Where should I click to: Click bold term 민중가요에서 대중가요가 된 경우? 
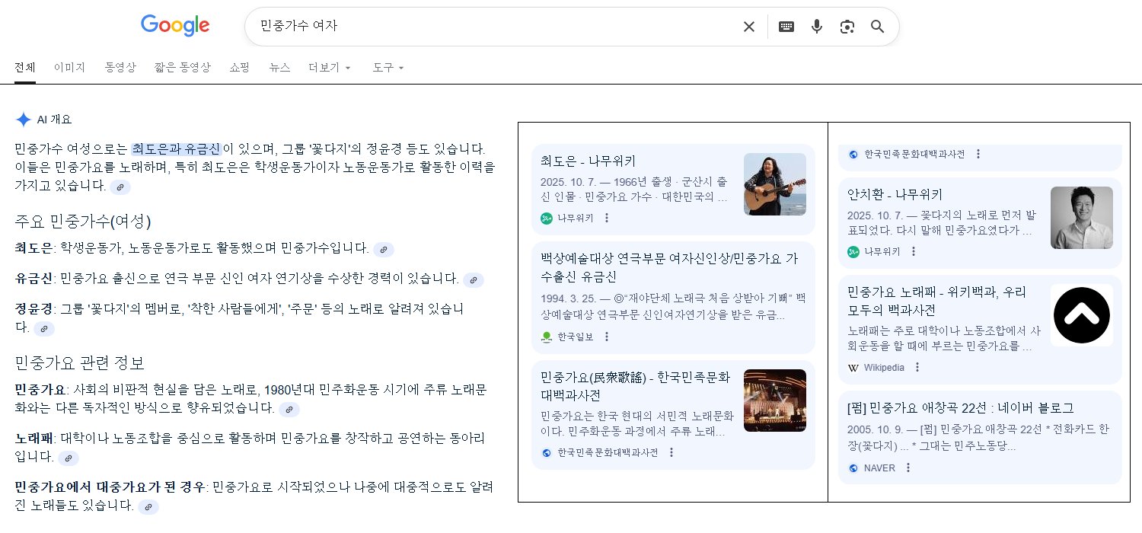pyautogui.click(x=110, y=487)
